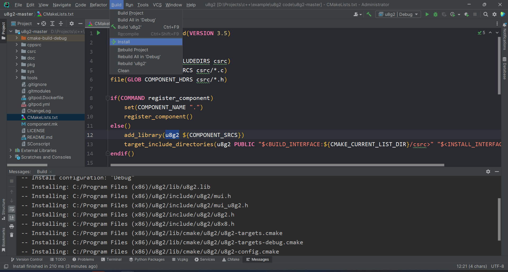Run the u8g2 configuration with the green play icon

[427, 14]
